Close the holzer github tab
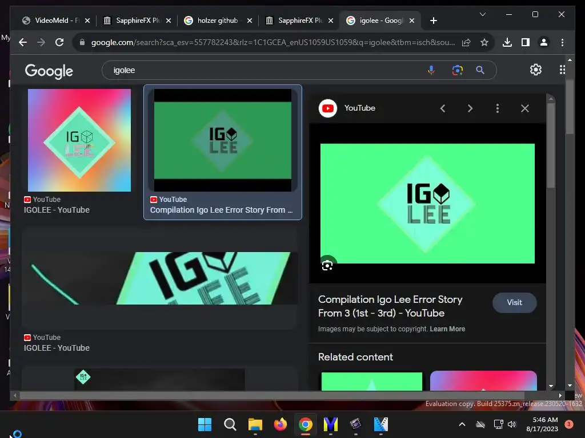The image size is (585, 438). coord(250,21)
